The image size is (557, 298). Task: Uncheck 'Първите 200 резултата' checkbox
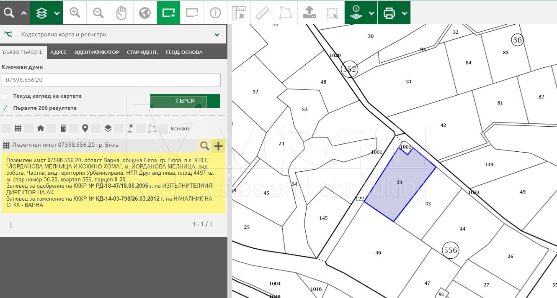pyautogui.click(x=5, y=108)
